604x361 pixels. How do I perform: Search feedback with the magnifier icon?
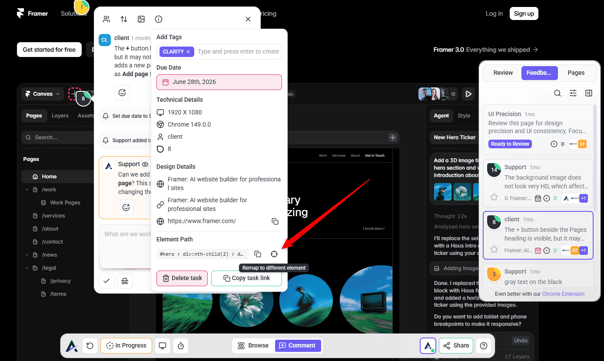tap(558, 93)
